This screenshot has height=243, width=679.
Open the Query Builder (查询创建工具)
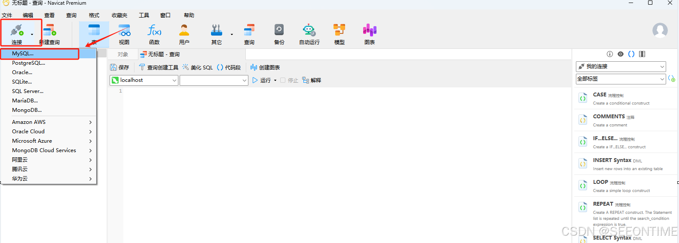click(159, 68)
